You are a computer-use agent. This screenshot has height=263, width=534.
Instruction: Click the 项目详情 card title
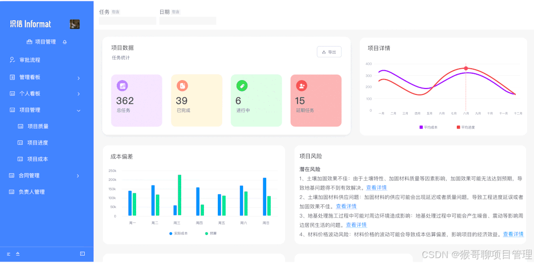click(x=379, y=48)
